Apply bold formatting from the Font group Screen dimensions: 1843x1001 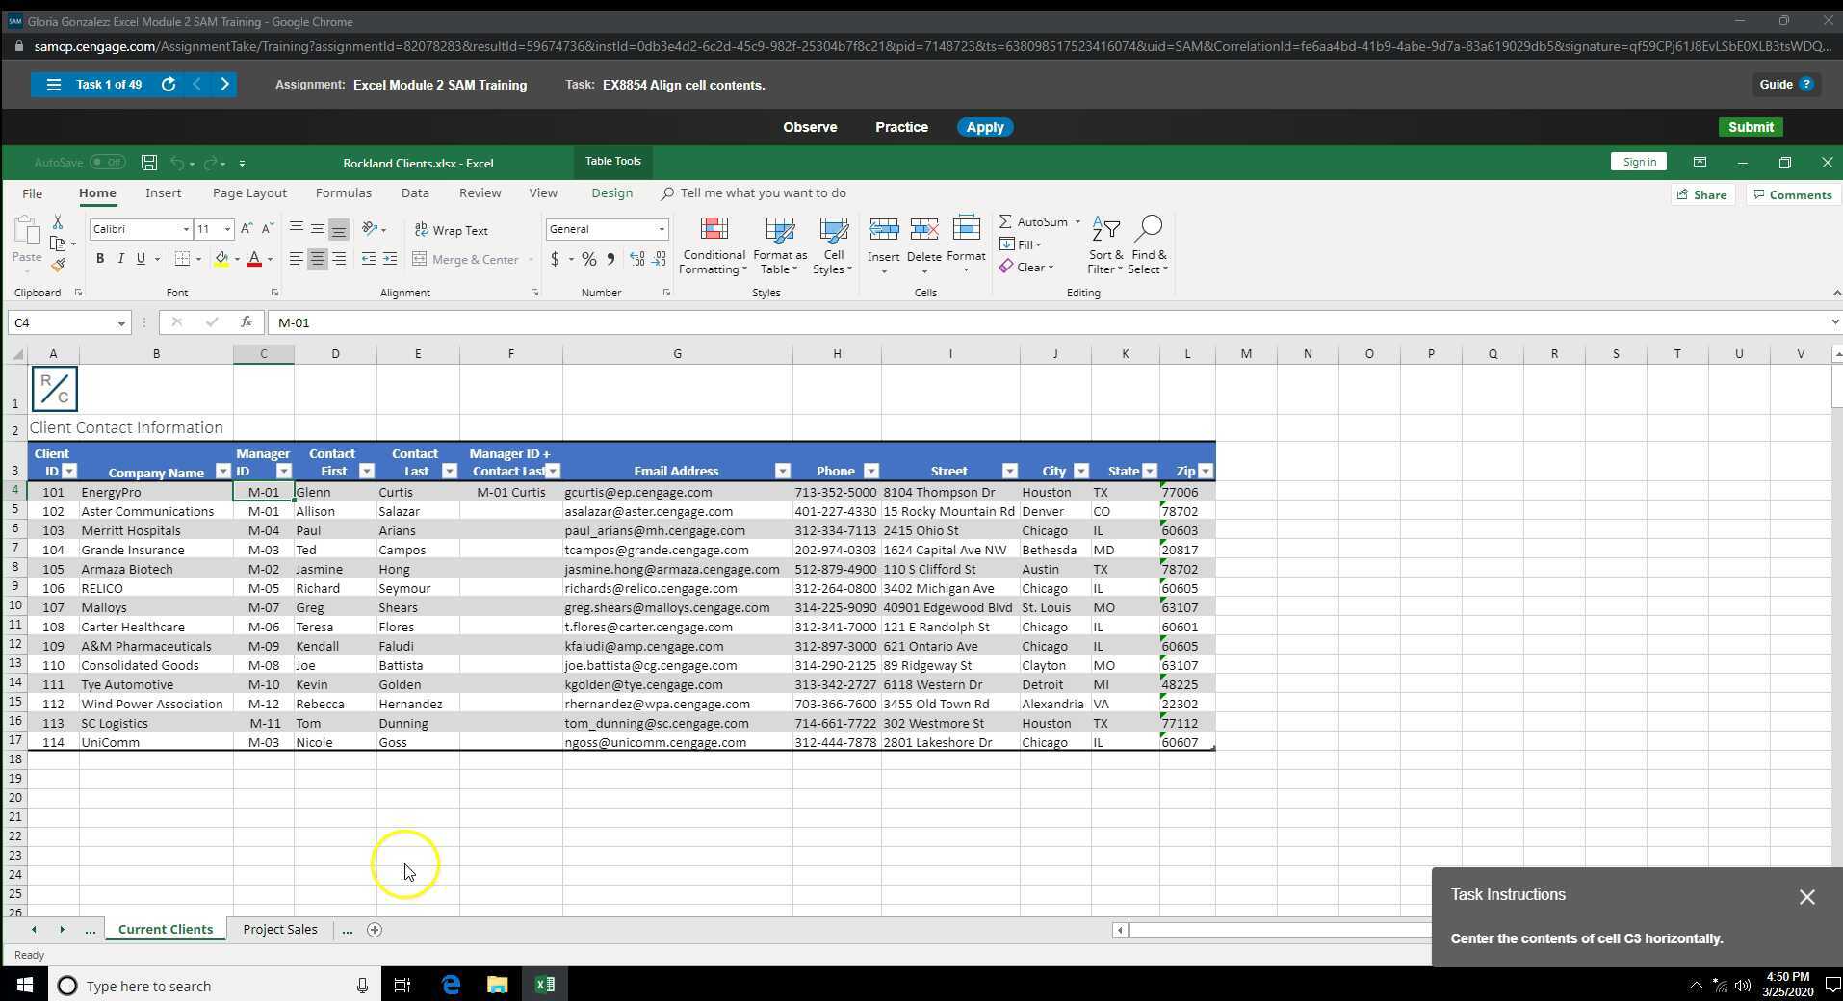99,258
